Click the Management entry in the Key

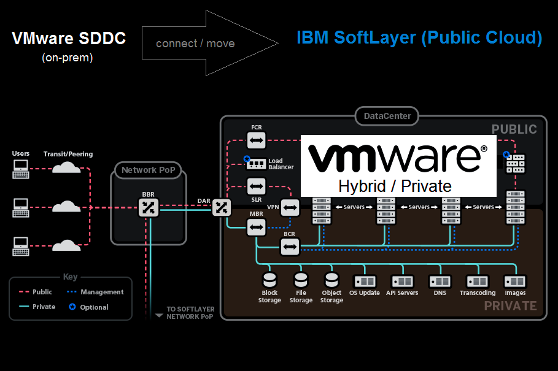tap(95, 292)
